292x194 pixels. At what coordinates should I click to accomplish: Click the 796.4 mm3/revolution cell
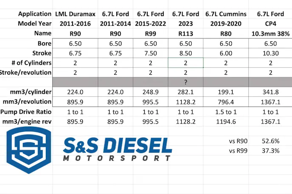(x=226, y=102)
